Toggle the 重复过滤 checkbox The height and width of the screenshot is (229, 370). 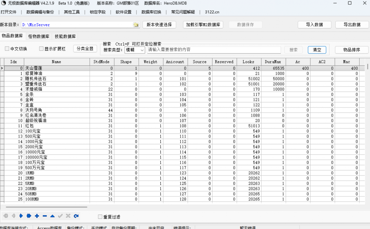[100, 216]
